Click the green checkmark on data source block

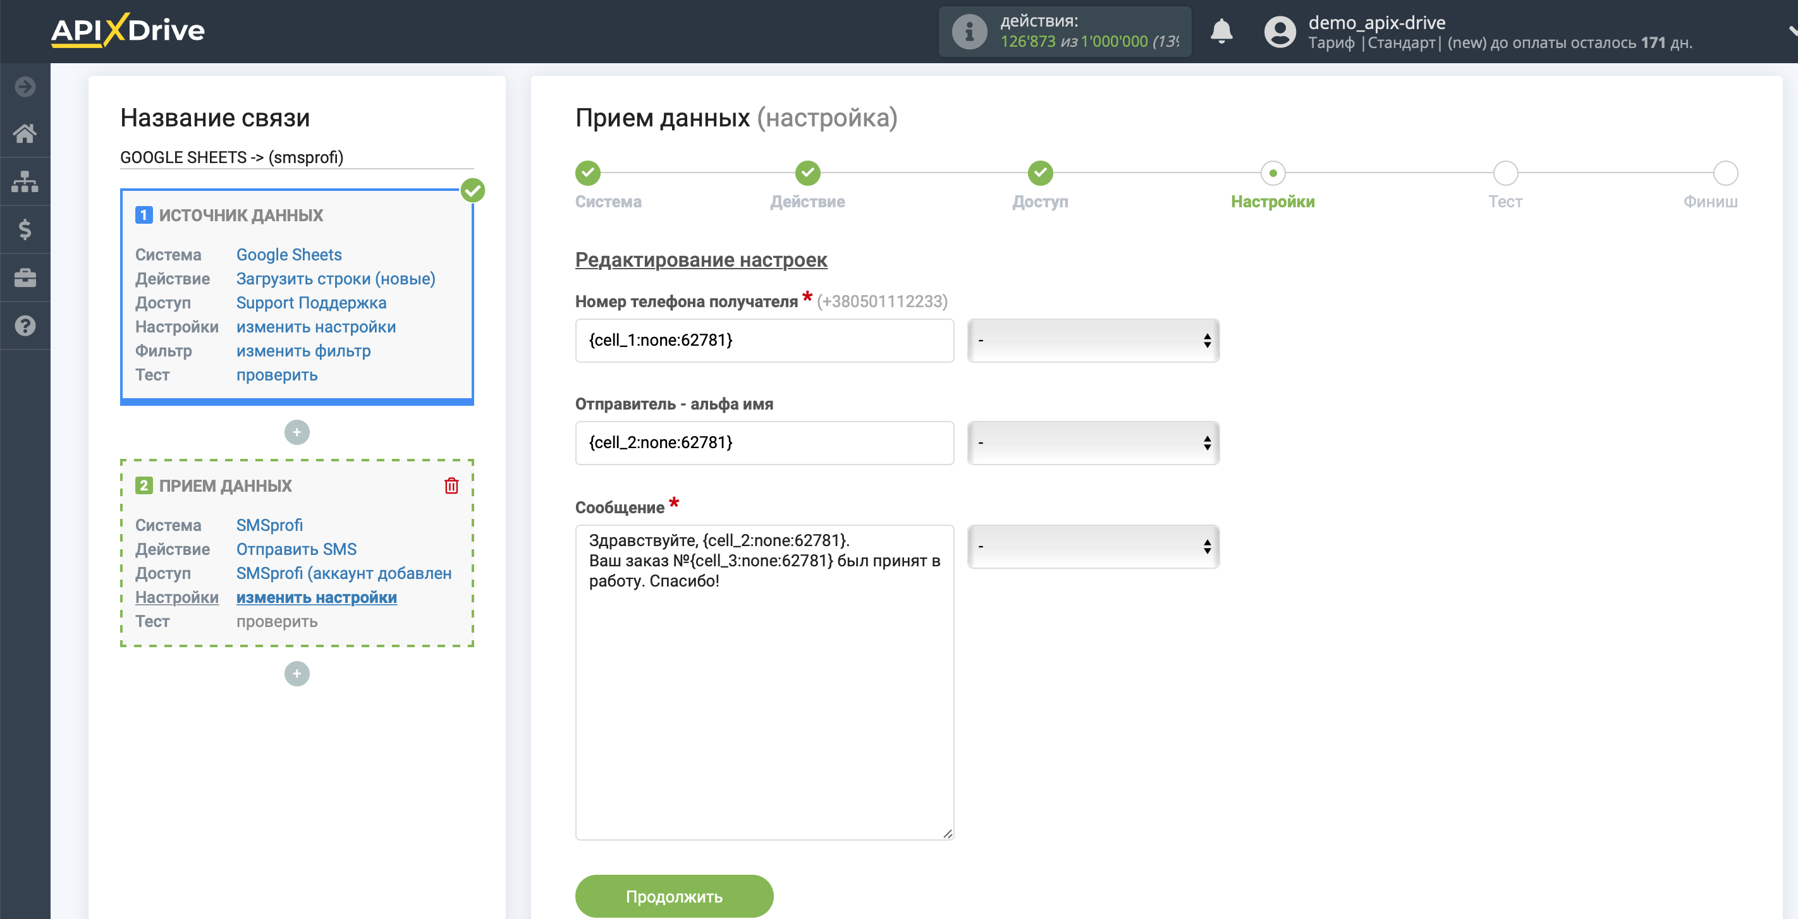(x=472, y=190)
